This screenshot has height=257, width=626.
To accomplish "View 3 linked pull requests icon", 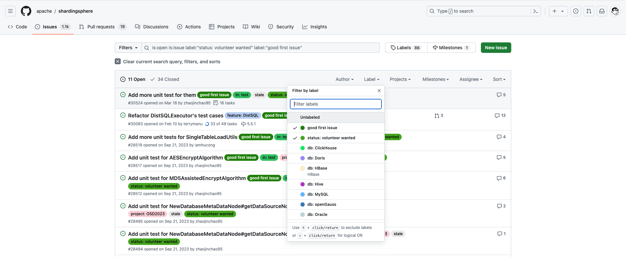I will coord(439,115).
